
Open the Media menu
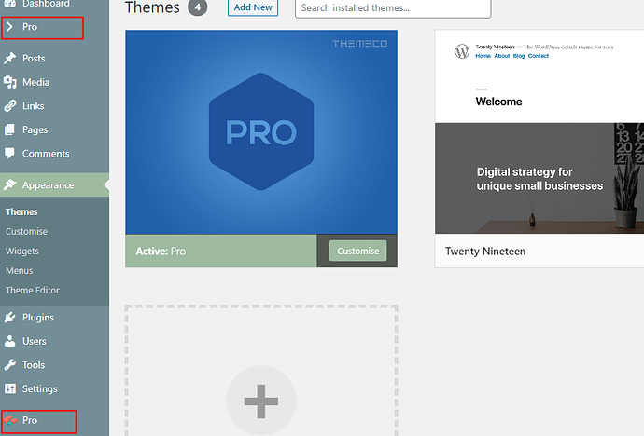[x=35, y=82]
